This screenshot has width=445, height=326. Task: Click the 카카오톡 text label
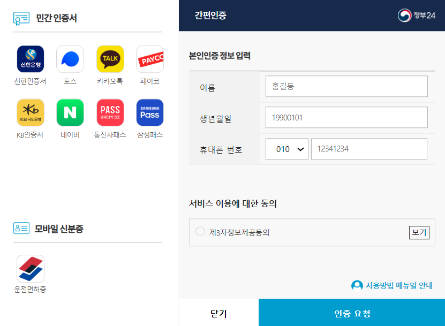coord(110,81)
